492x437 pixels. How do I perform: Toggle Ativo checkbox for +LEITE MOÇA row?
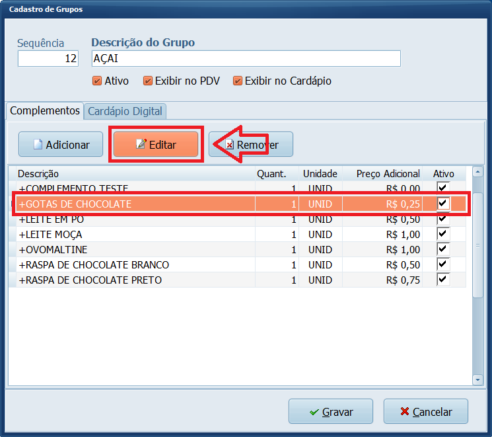[443, 234]
